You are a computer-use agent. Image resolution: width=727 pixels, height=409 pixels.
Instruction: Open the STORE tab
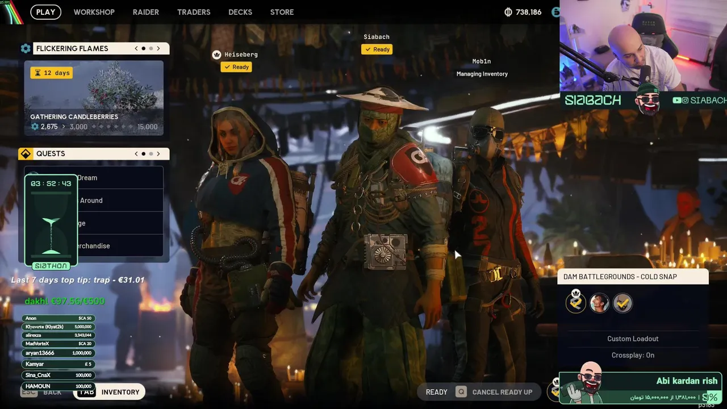tap(282, 12)
